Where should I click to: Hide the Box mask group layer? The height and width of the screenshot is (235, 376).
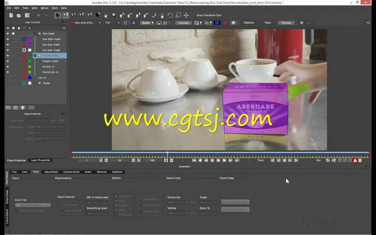click(x=8, y=33)
